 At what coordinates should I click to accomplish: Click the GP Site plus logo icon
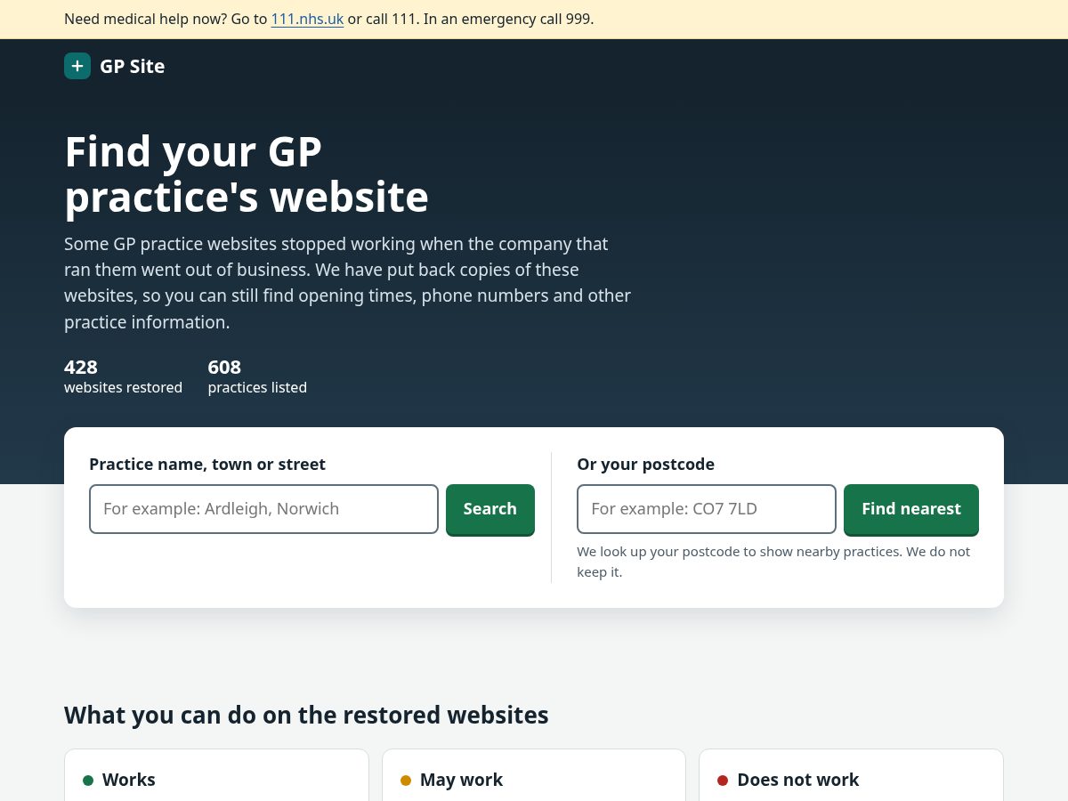point(77,66)
